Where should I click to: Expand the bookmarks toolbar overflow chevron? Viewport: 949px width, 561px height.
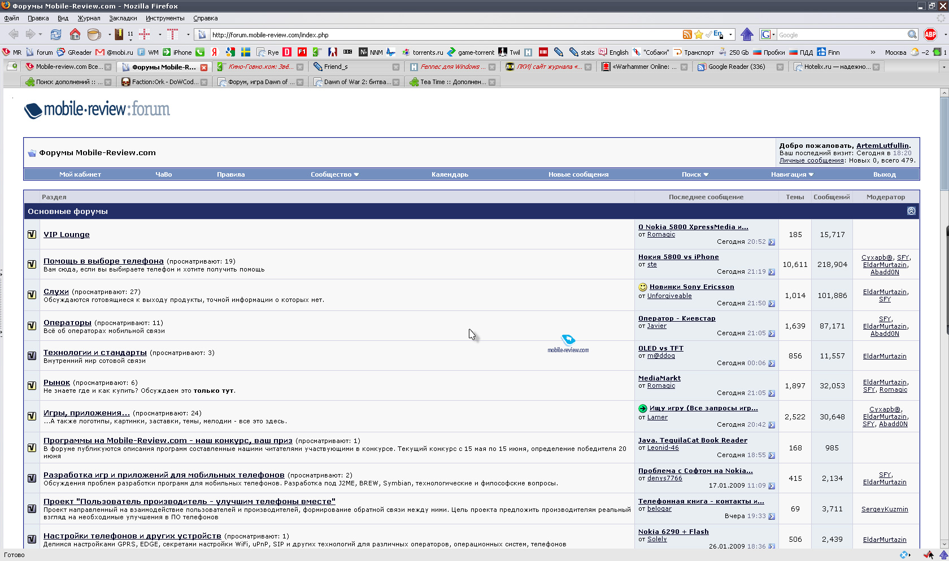click(873, 52)
